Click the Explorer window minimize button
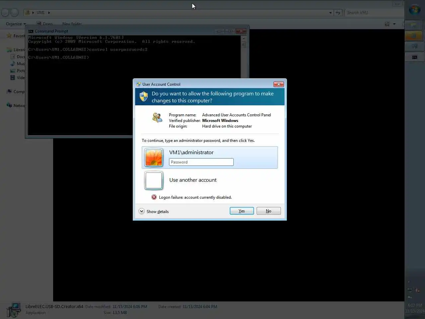The image size is (425, 319). click(397, 4)
